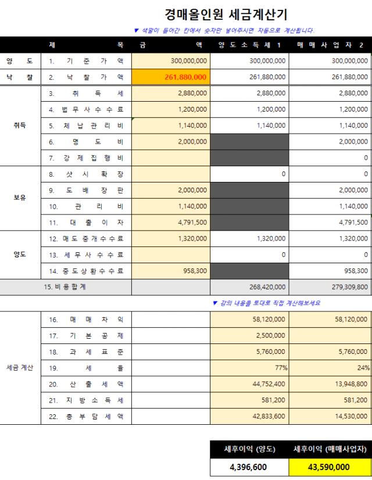Select the blue note 강의 내용을 토대로
This screenshot has height=480, width=372.
point(266,303)
